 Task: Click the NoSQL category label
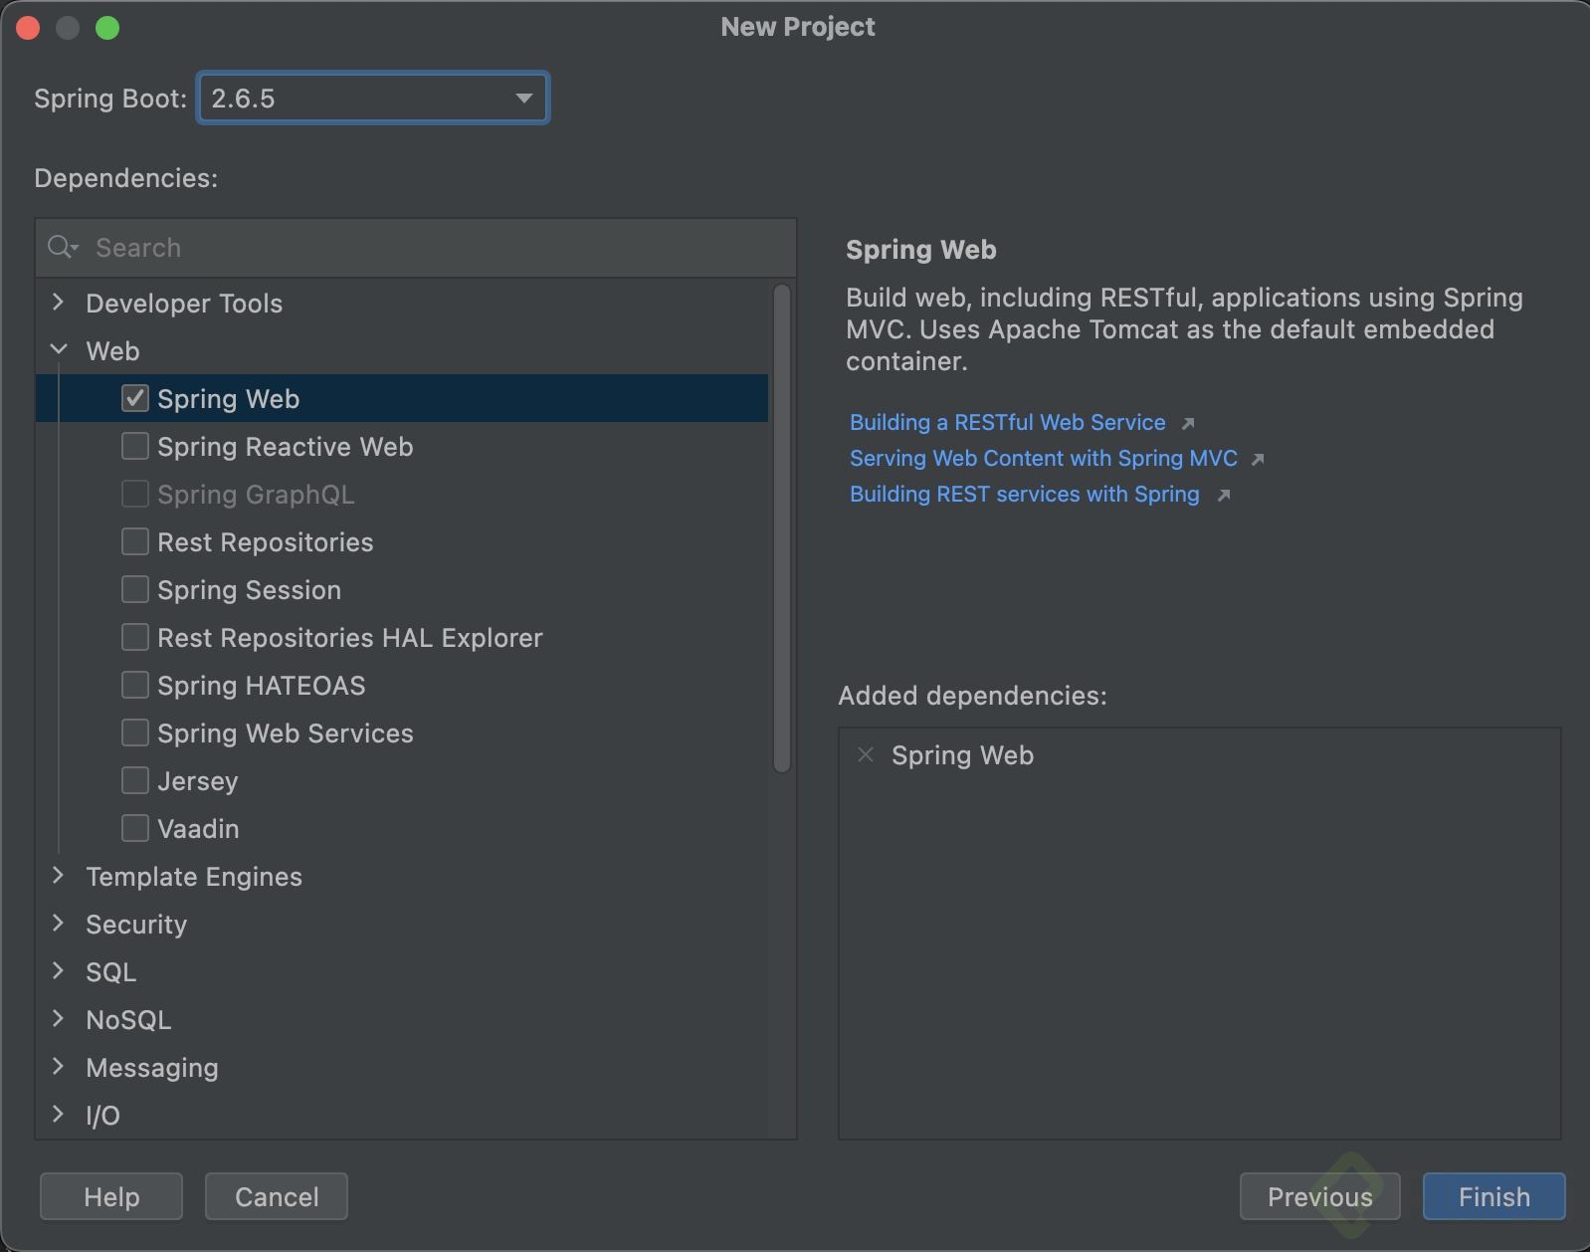click(128, 1020)
